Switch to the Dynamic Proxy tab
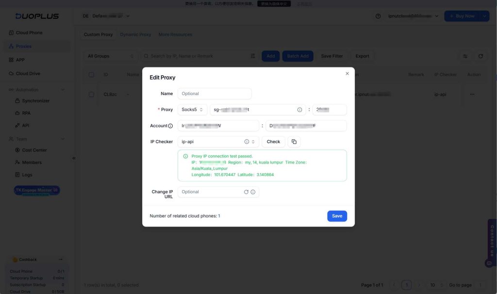 click(135, 34)
